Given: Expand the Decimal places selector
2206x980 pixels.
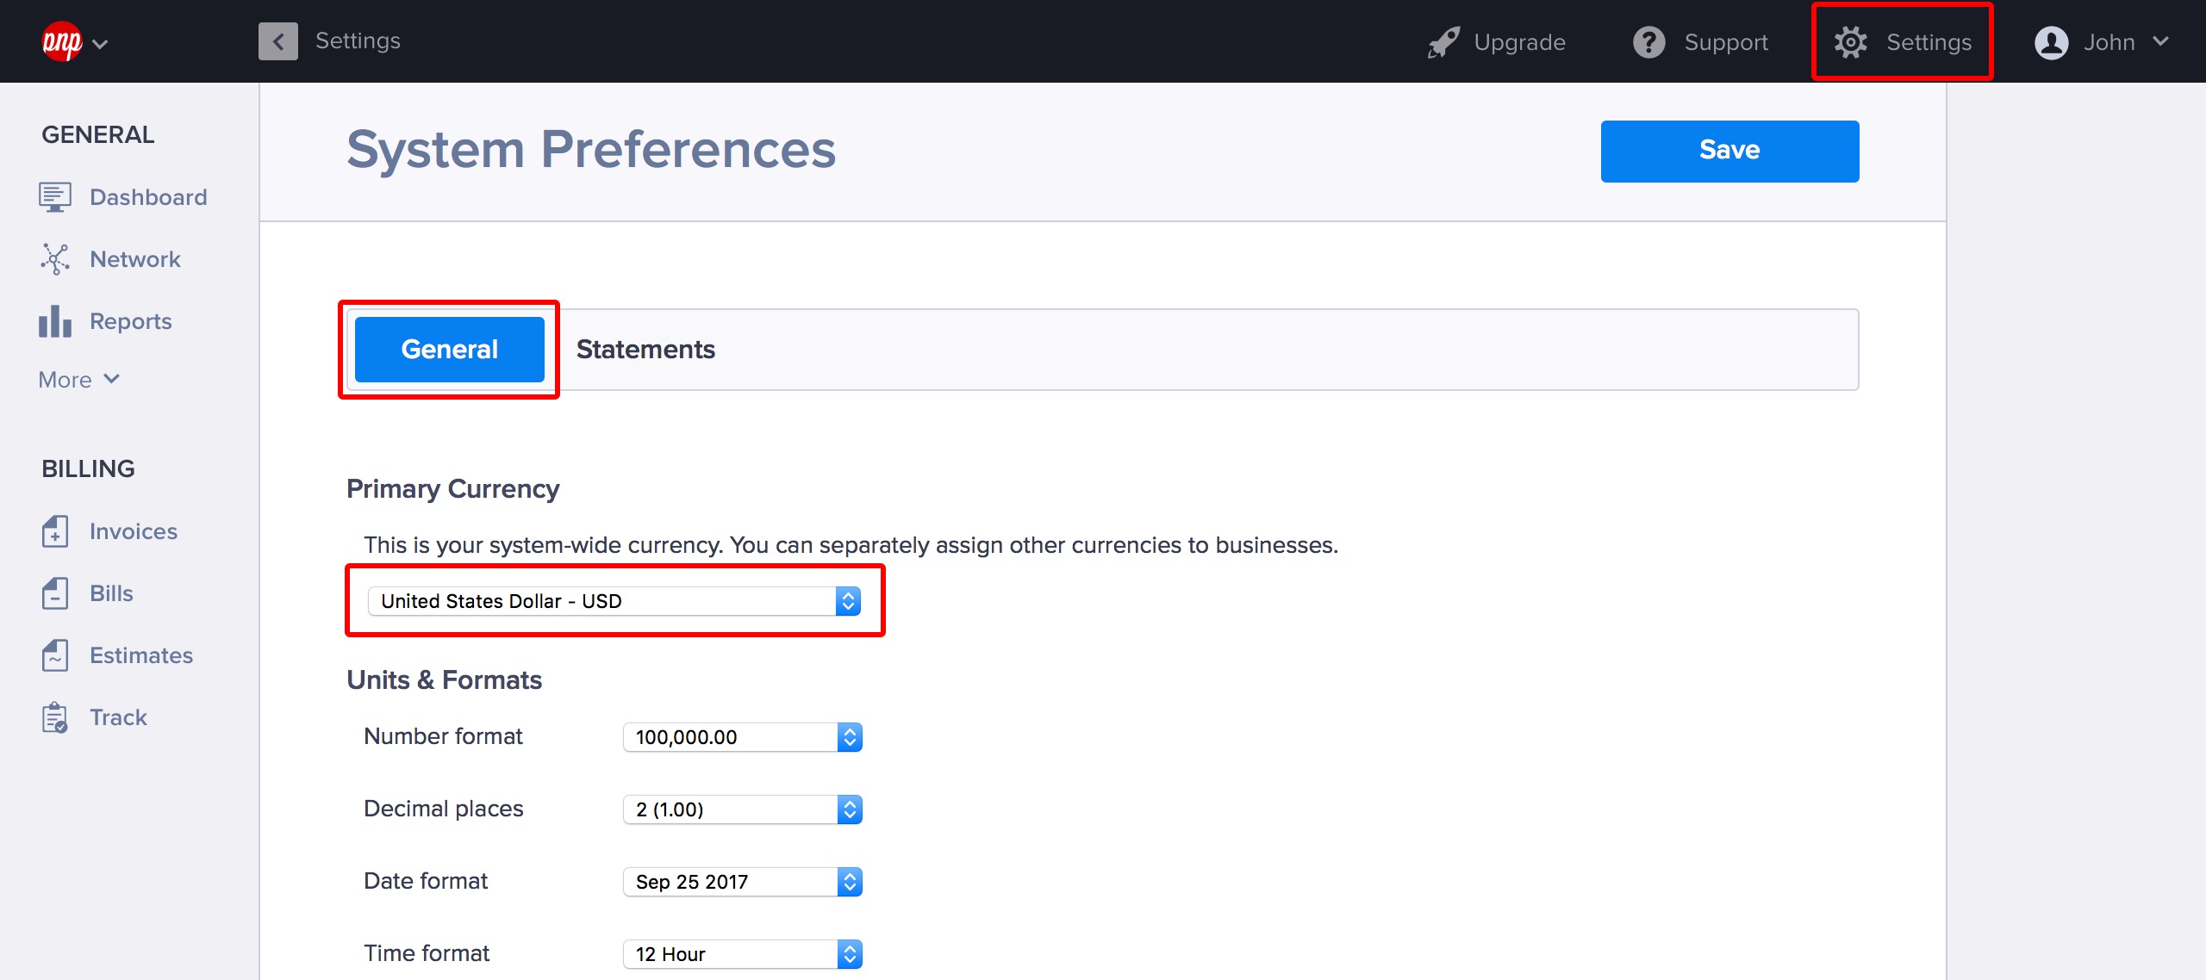Looking at the screenshot, I should [x=742, y=809].
